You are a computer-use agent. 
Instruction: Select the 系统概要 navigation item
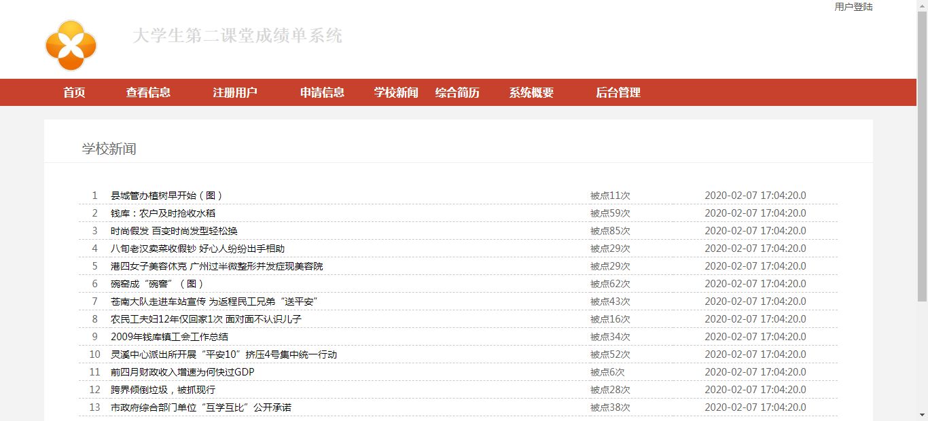point(531,92)
